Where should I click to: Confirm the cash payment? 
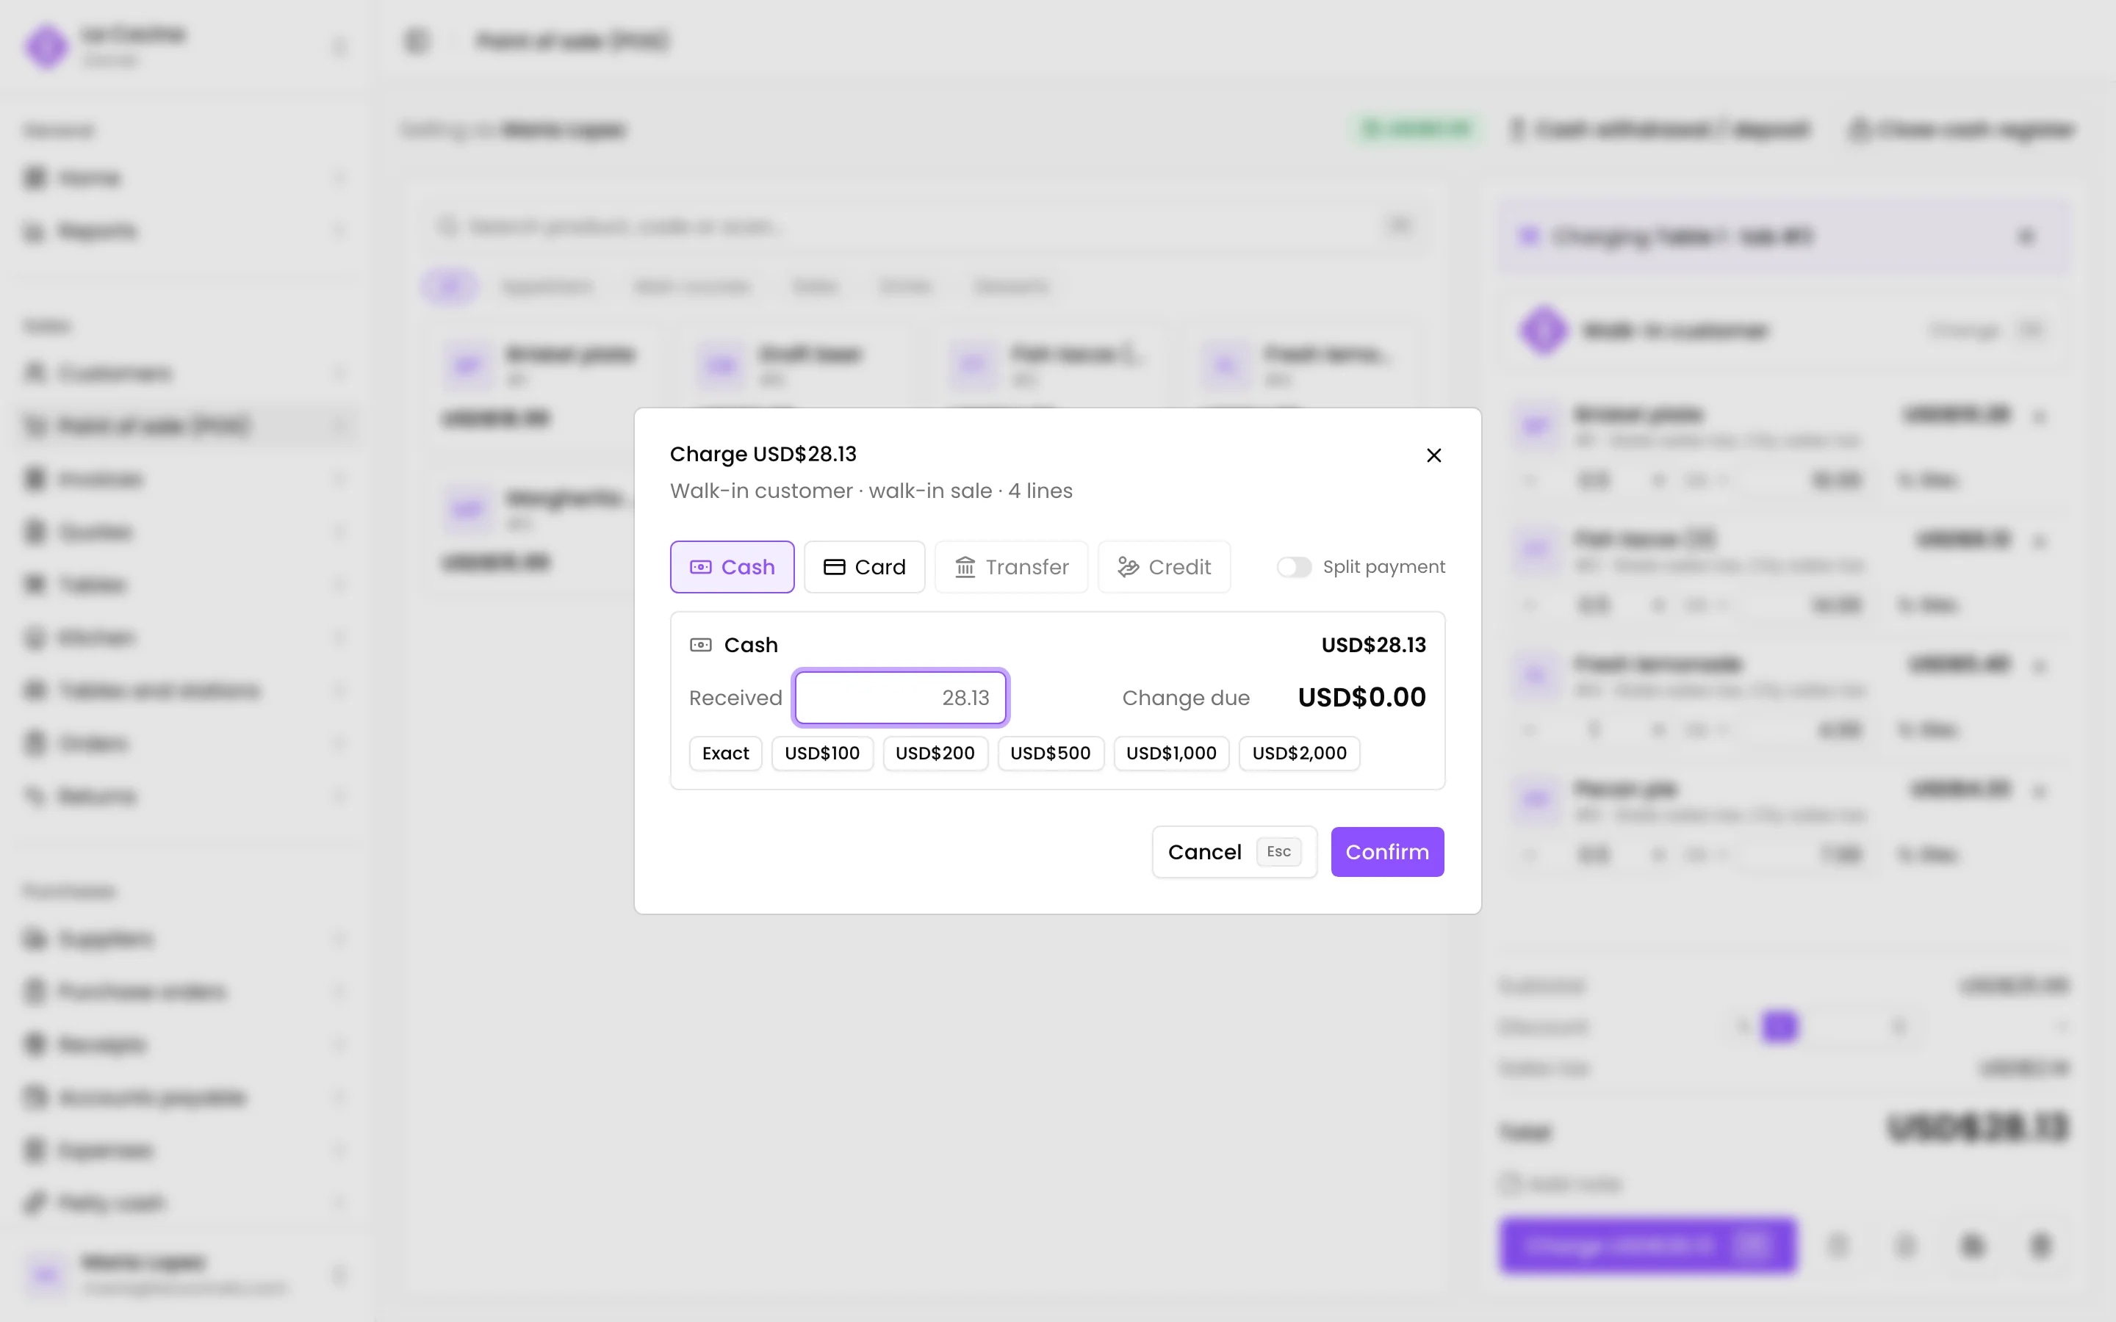tap(1386, 852)
